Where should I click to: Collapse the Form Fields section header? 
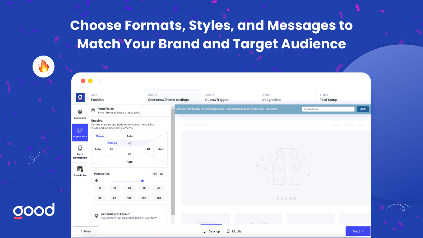[129, 111]
